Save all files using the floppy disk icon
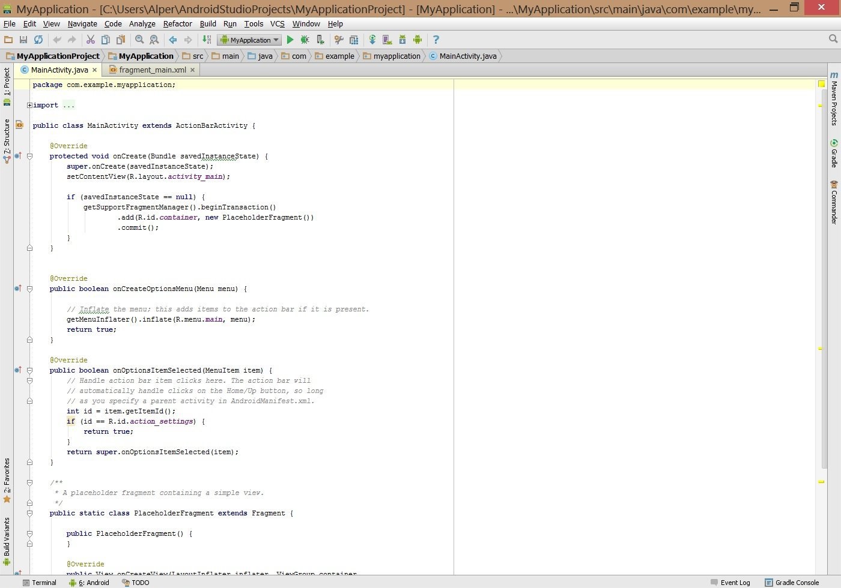The image size is (841, 588). [23, 40]
